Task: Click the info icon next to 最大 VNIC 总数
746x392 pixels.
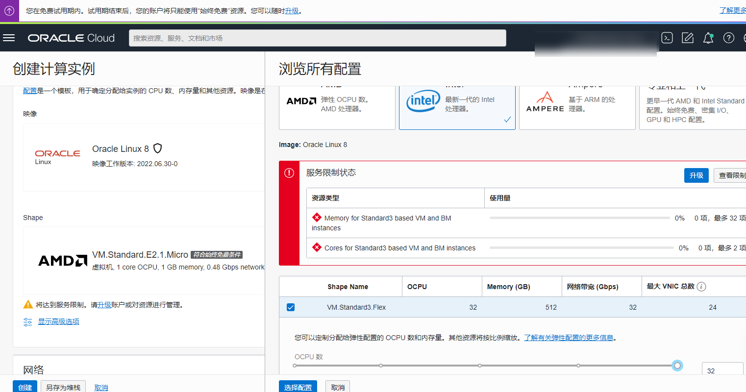Action: point(701,287)
